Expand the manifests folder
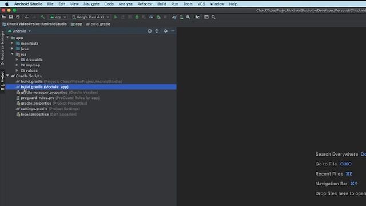This screenshot has height=206, width=366. (x=12, y=43)
